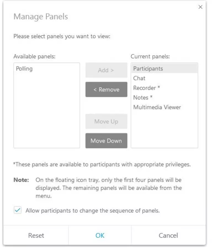Confirm panel changes with OK
This screenshot has height=248, width=212.
coord(100,235)
